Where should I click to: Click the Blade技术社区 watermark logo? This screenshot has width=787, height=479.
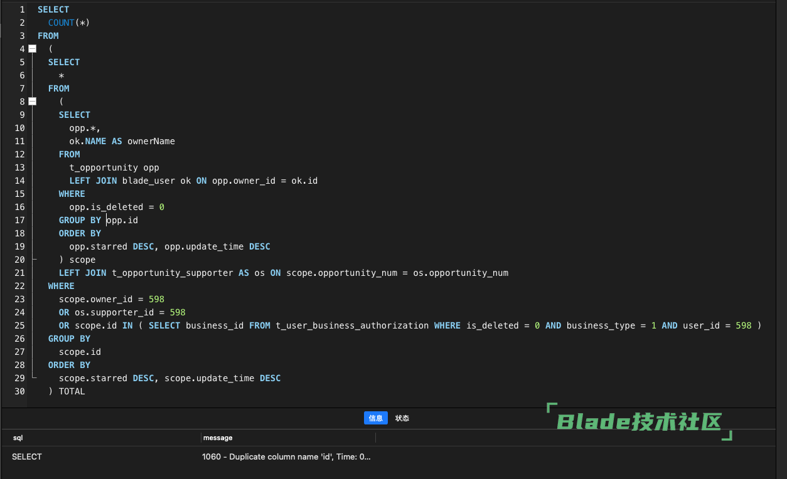coord(639,422)
